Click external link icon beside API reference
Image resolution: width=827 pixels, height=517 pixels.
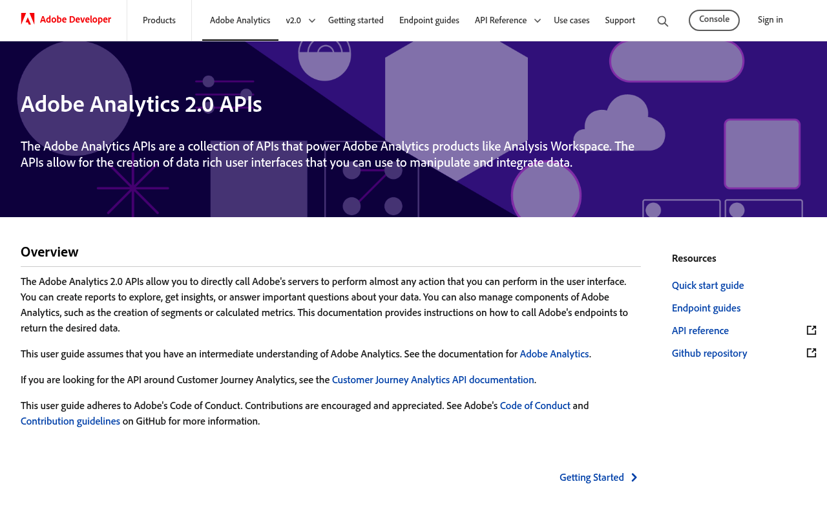(811, 330)
